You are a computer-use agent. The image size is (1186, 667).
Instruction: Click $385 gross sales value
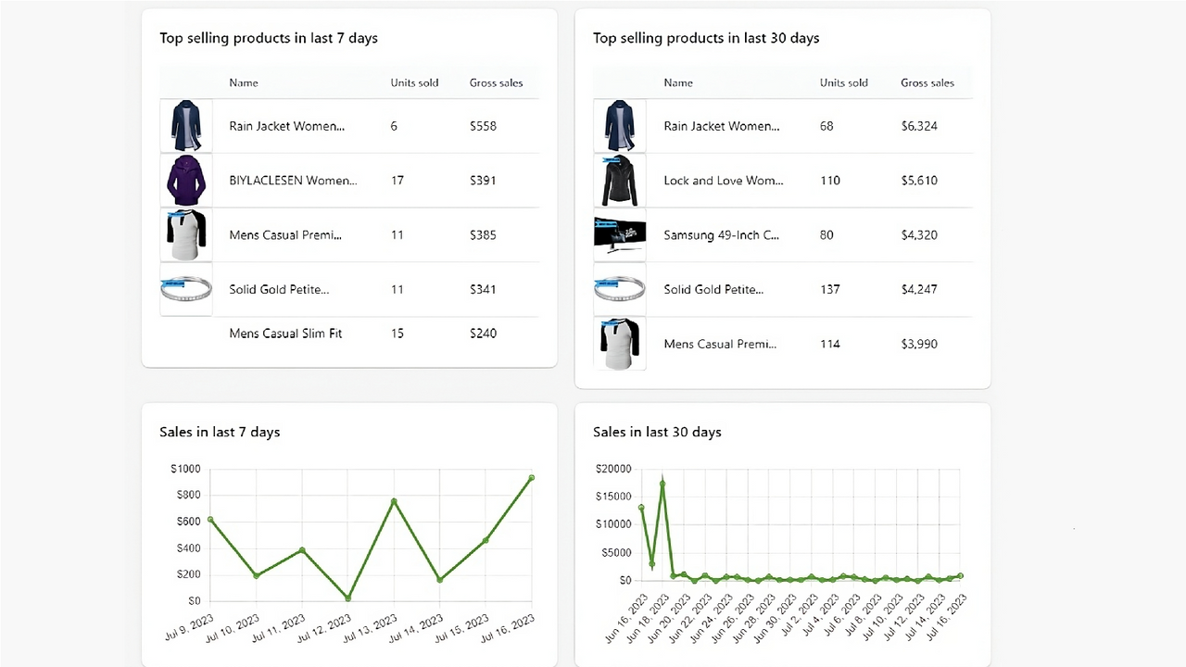click(483, 235)
